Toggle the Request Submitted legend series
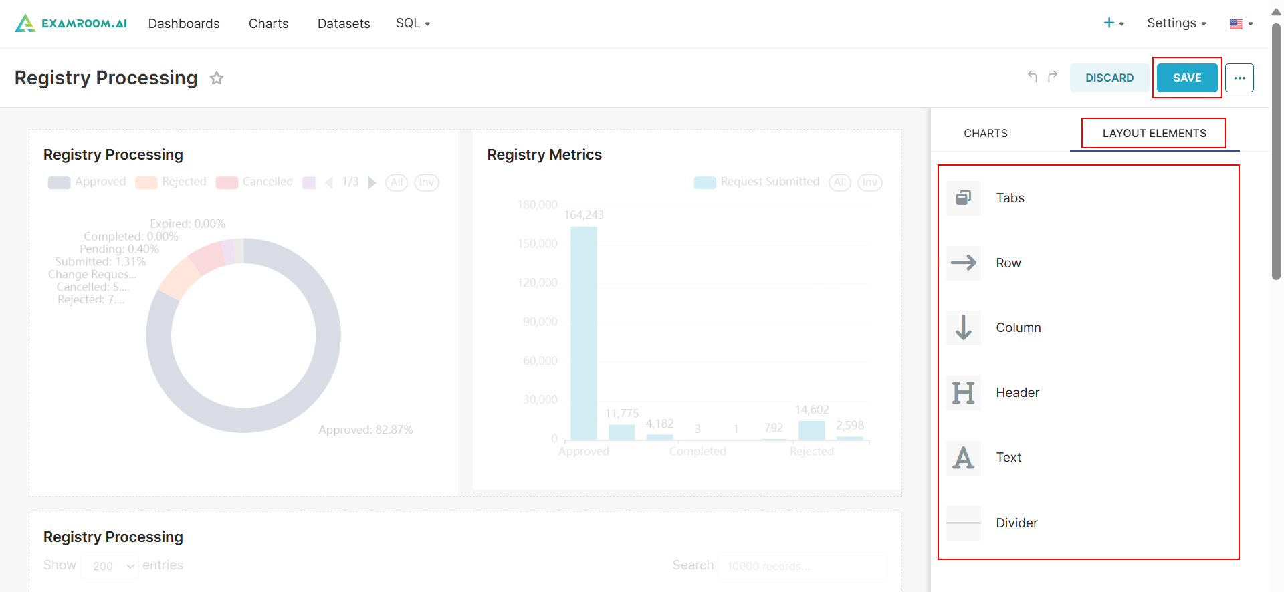The image size is (1284, 592). [756, 182]
